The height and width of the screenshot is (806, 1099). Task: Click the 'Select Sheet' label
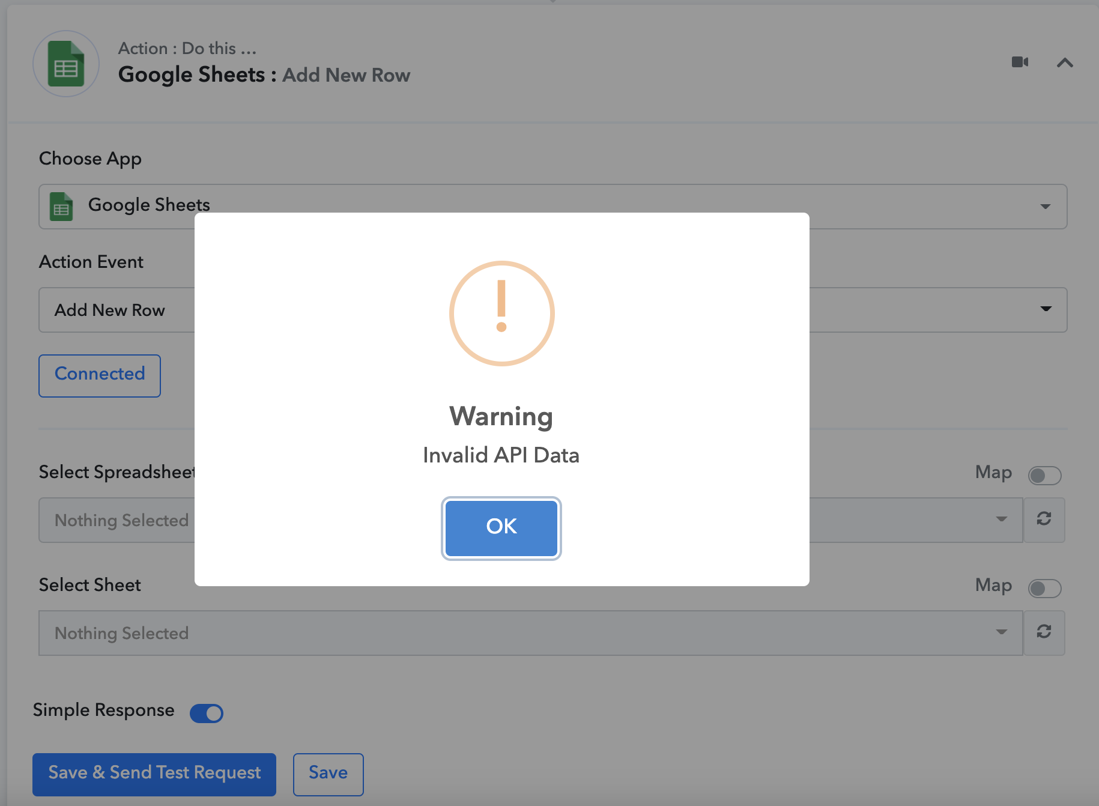[x=90, y=585]
